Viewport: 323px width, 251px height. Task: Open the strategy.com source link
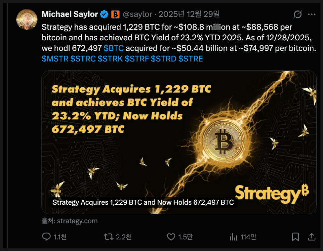[x=77, y=221]
